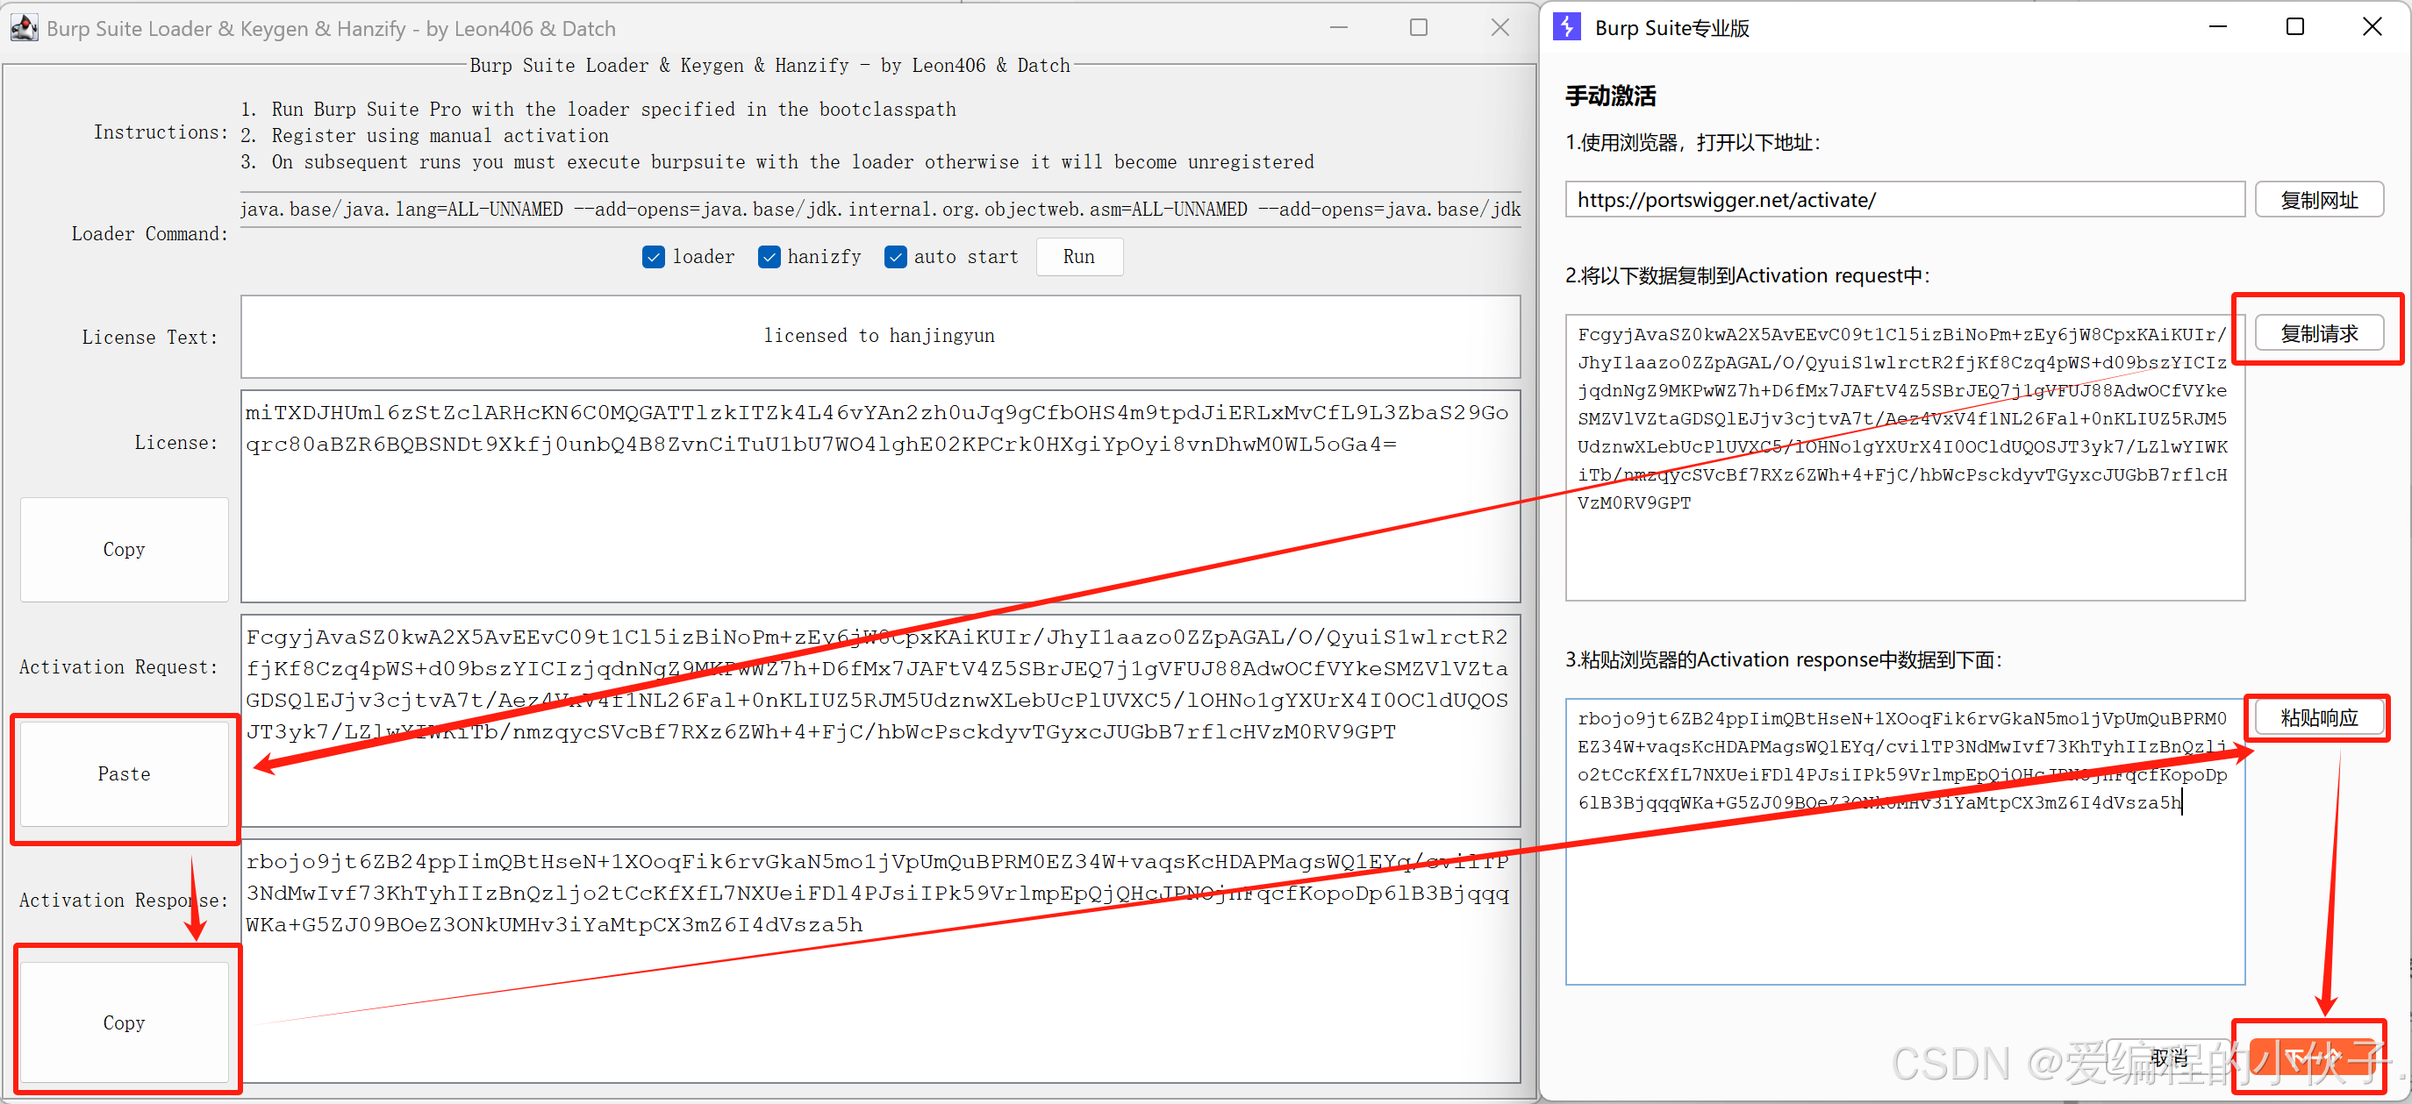Click the 复制请求 button

pyautogui.click(x=2318, y=333)
